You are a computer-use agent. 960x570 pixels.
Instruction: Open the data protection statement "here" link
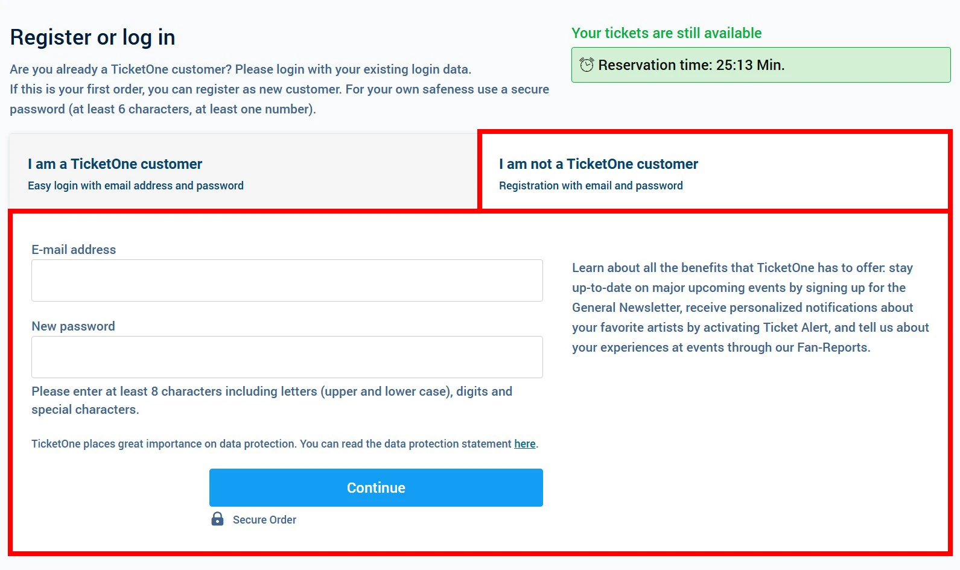[x=524, y=444]
